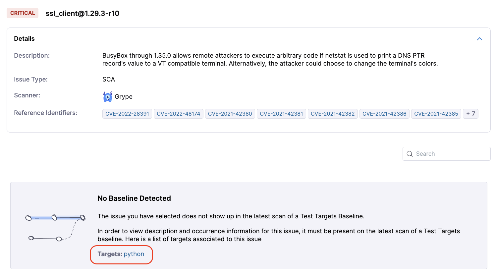Focus the Search input field
495x277 pixels.
[451, 154]
